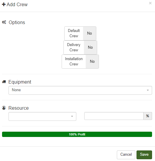Image resolution: width=155 pixels, height=161 pixels.
Task: Click the plus icon beside Add Crew
Action: (4, 4)
